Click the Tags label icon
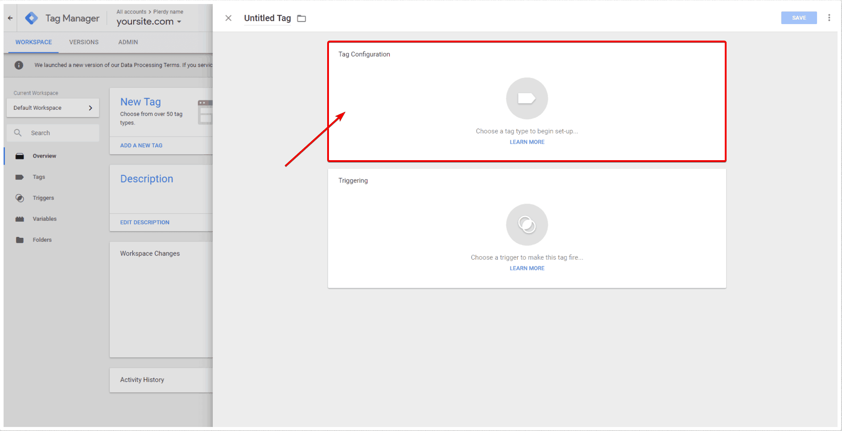842x431 pixels. pyautogui.click(x=20, y=177)
